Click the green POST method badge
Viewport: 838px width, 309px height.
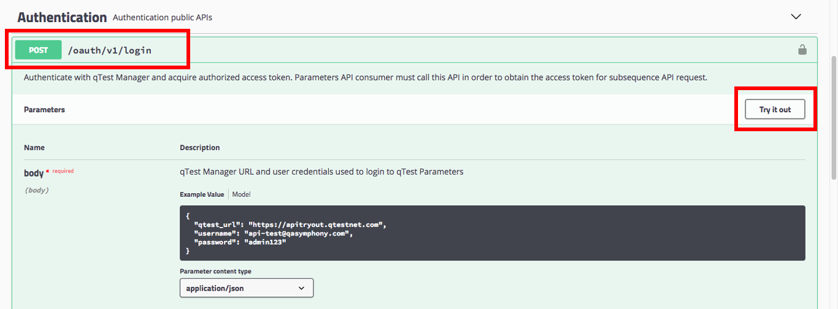click(38, 50)
